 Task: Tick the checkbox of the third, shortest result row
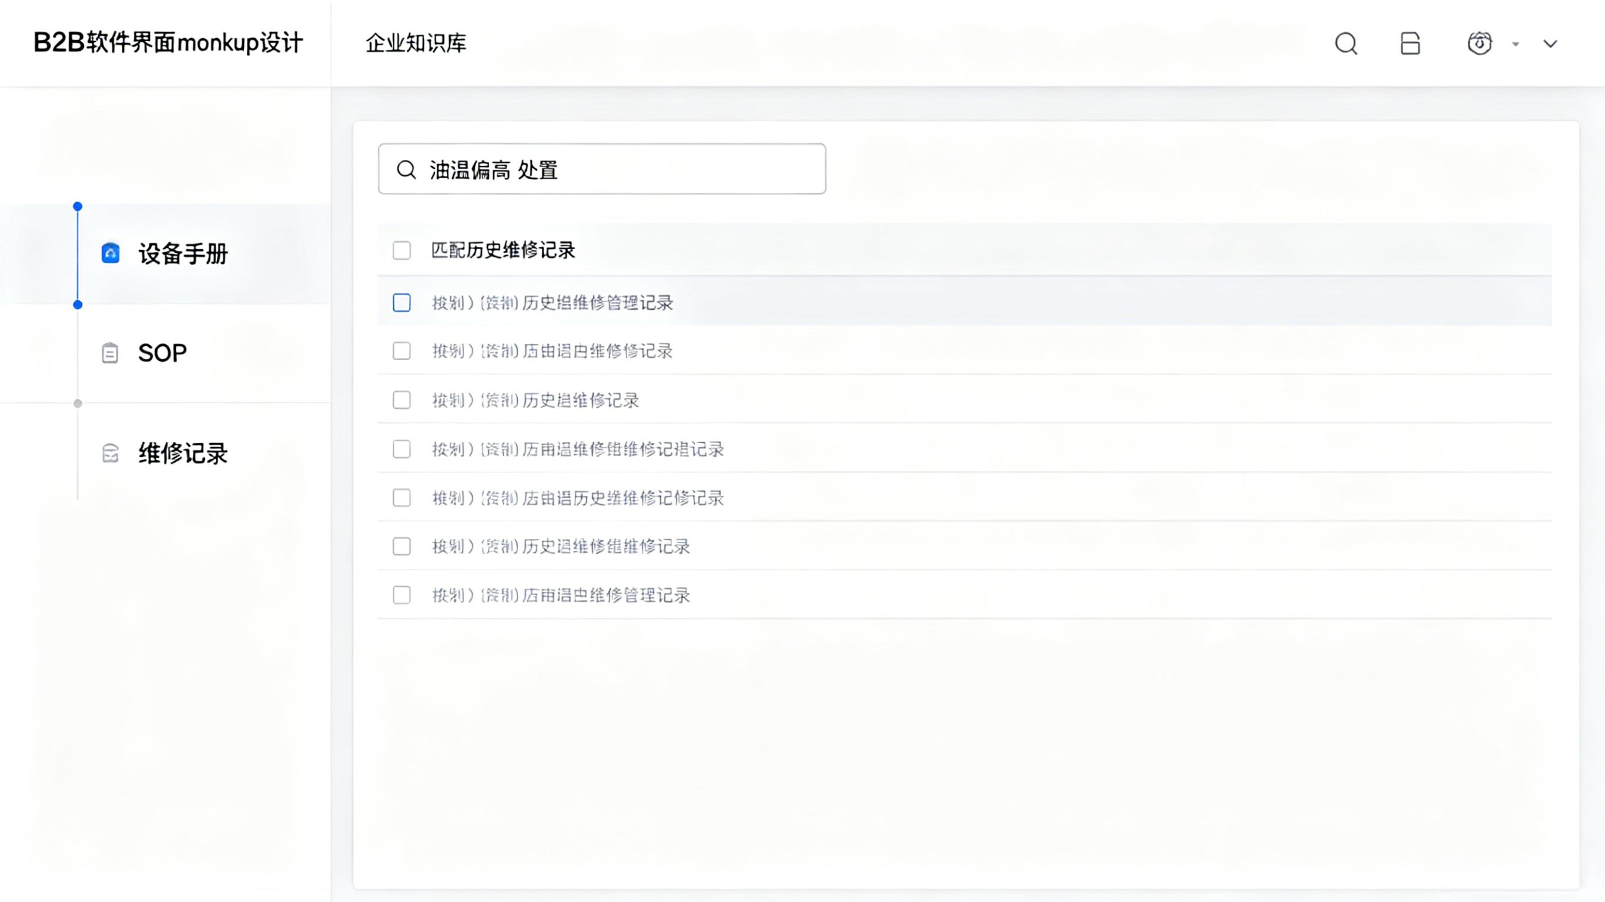point(402,400)
